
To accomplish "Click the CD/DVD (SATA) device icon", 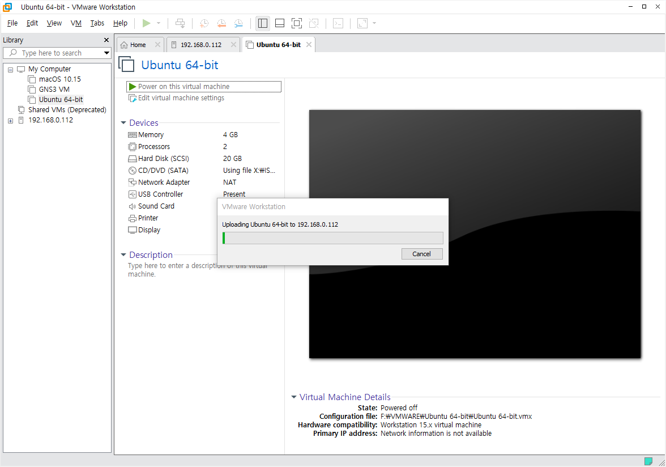I will (x=132, y=171).
